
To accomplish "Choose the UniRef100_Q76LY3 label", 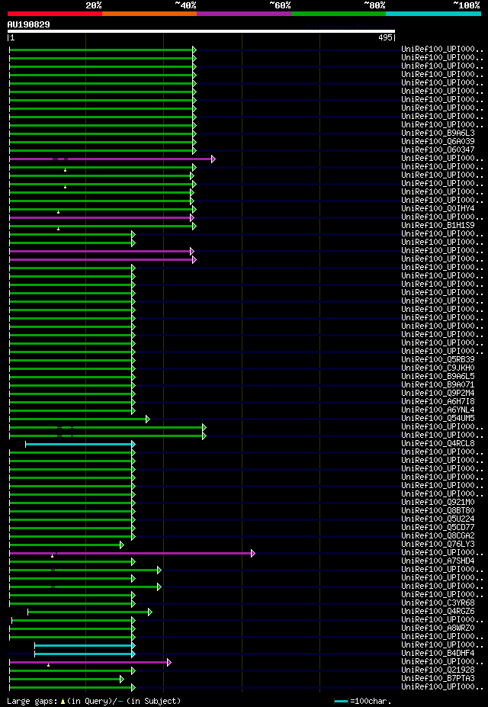I will tap(438, 545).
